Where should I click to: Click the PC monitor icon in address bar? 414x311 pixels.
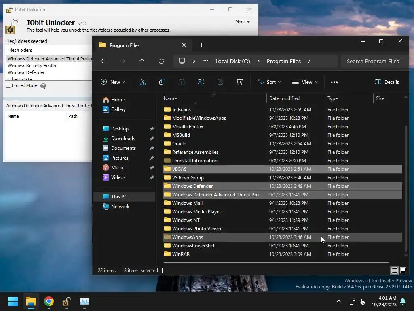tap(182, 61)
